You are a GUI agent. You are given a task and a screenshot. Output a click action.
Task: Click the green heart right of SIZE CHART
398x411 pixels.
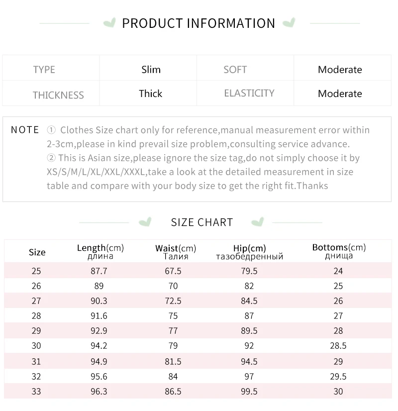pos(258,222)
